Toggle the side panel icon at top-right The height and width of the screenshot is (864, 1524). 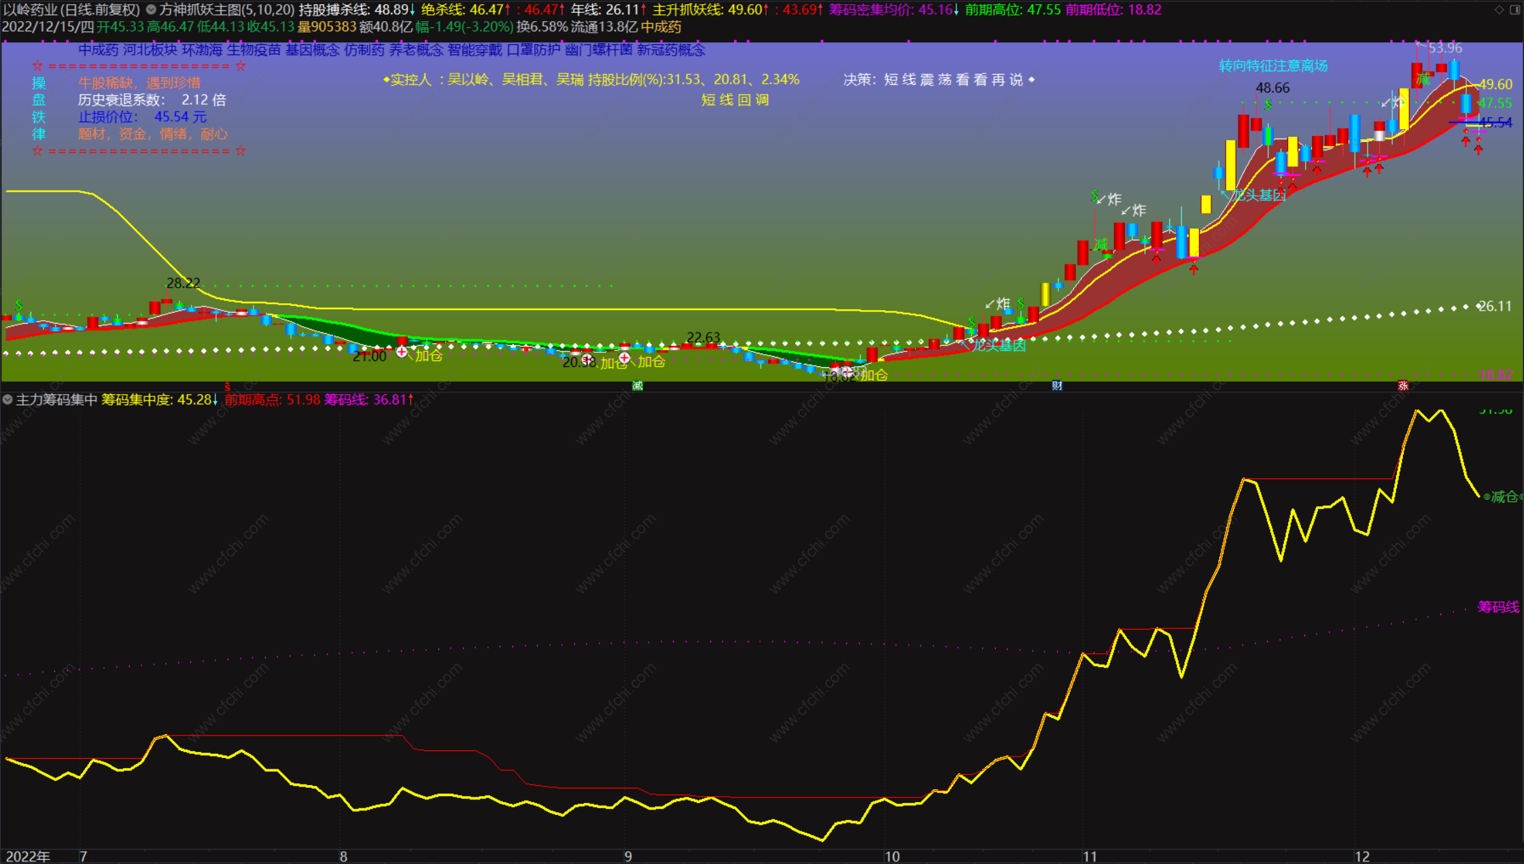click(1515, 10)
